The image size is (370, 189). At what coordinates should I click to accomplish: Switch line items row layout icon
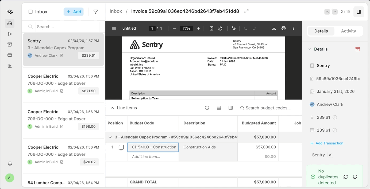coord(219,108)
